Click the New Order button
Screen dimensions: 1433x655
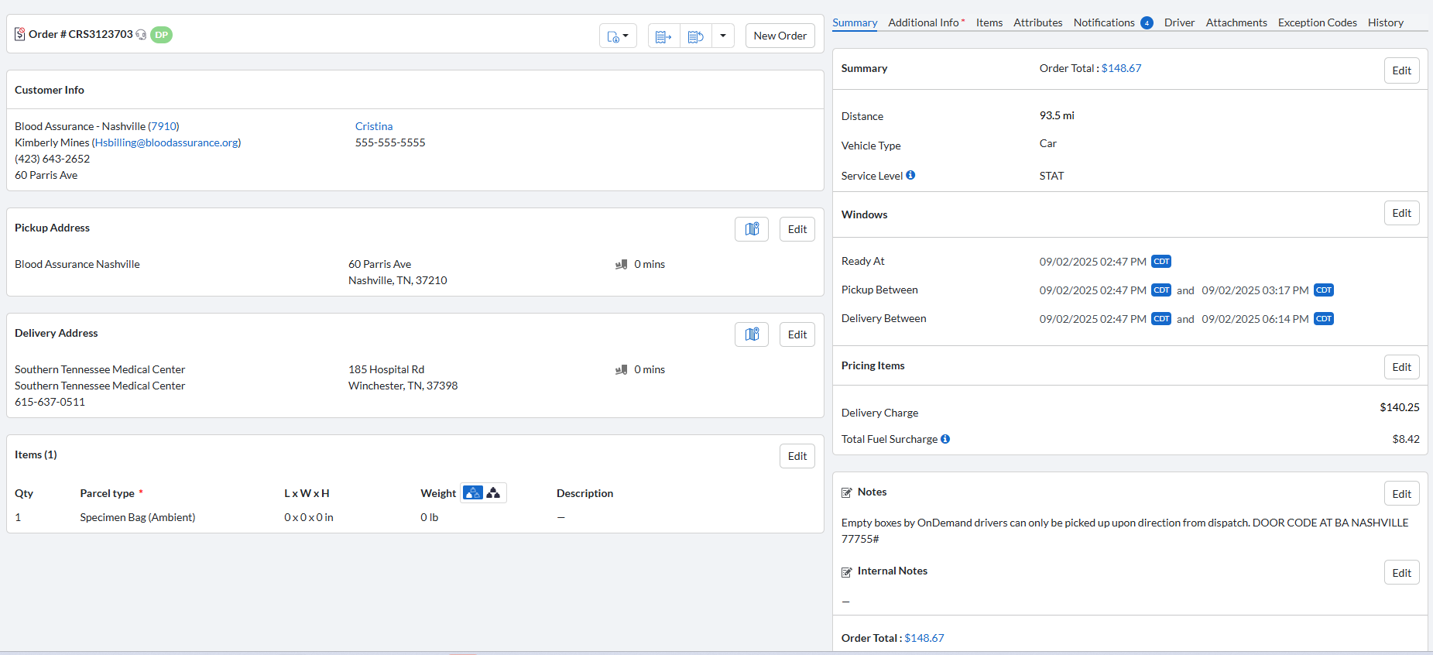(x=780, y=36)
